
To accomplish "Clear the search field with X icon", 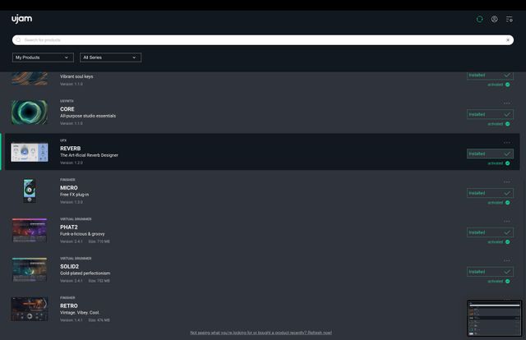I will 508,39.
